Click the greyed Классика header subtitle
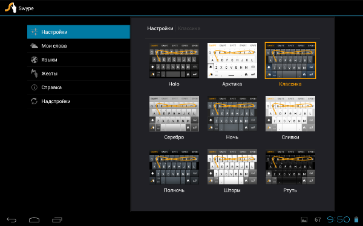The image size is (363, 226). (x=189, y=28)
